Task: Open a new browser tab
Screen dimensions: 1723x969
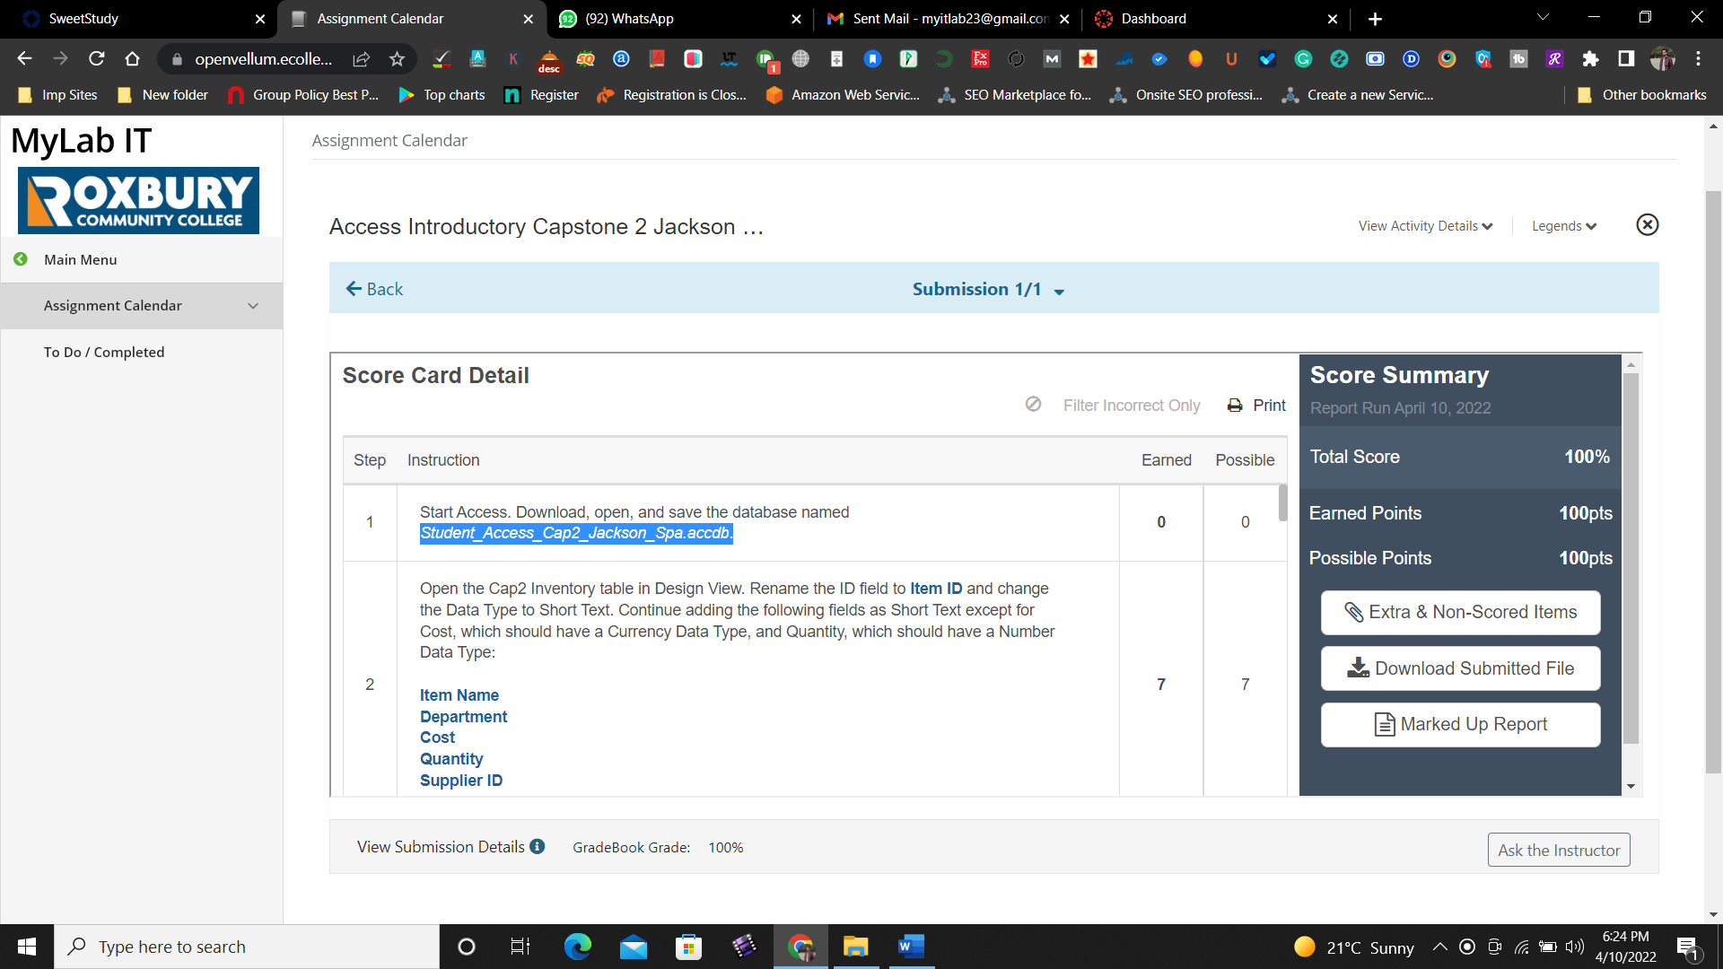Action: click(1375, 19)
